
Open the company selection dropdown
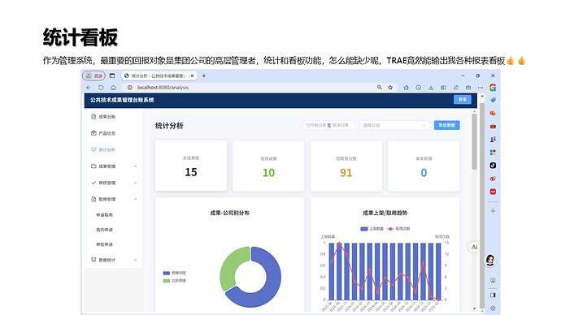(x=394, y=125)
